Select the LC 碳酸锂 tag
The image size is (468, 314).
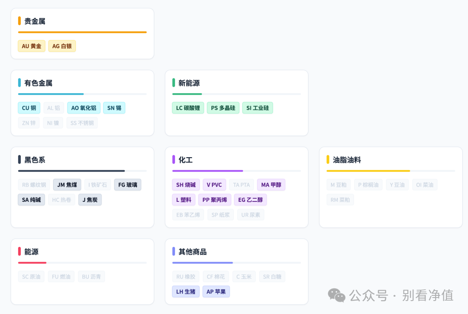[x=188, y=107]
